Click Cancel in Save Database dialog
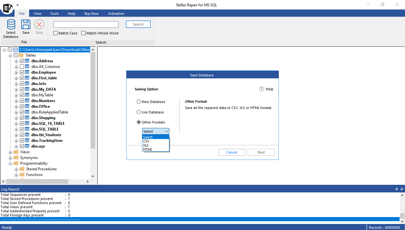 pyautogui.click(x=232, y=152)
